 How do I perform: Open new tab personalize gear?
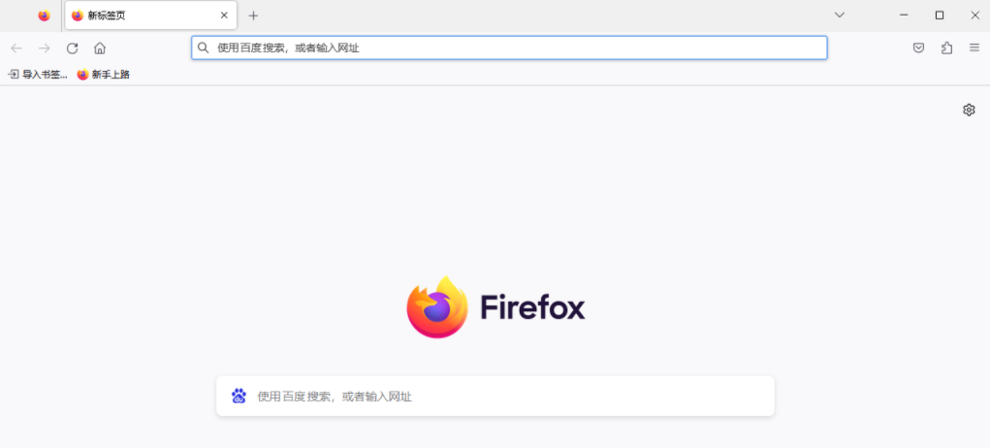969,110
